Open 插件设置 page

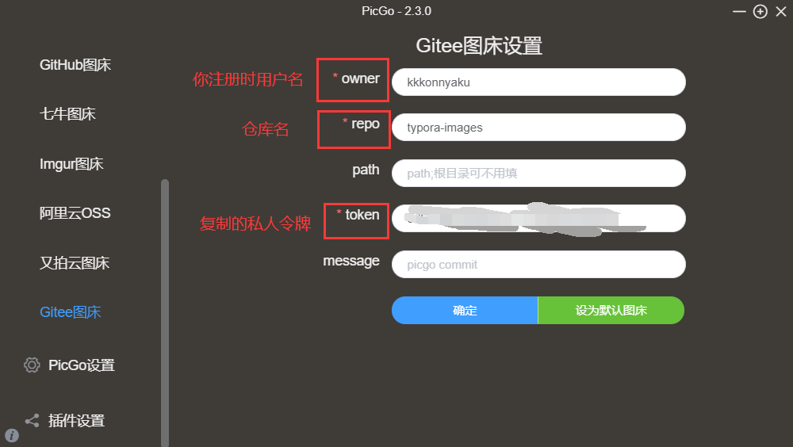[x=76, y=421]
